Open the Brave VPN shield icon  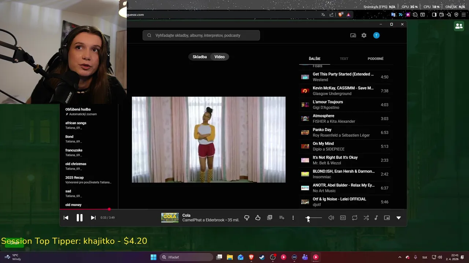point(456,15)
